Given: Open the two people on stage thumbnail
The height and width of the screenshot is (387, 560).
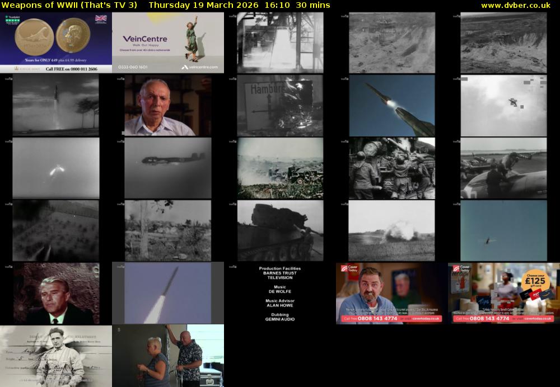Looking at the screenshot, I should pyautogui.click(x=167, y=356).
